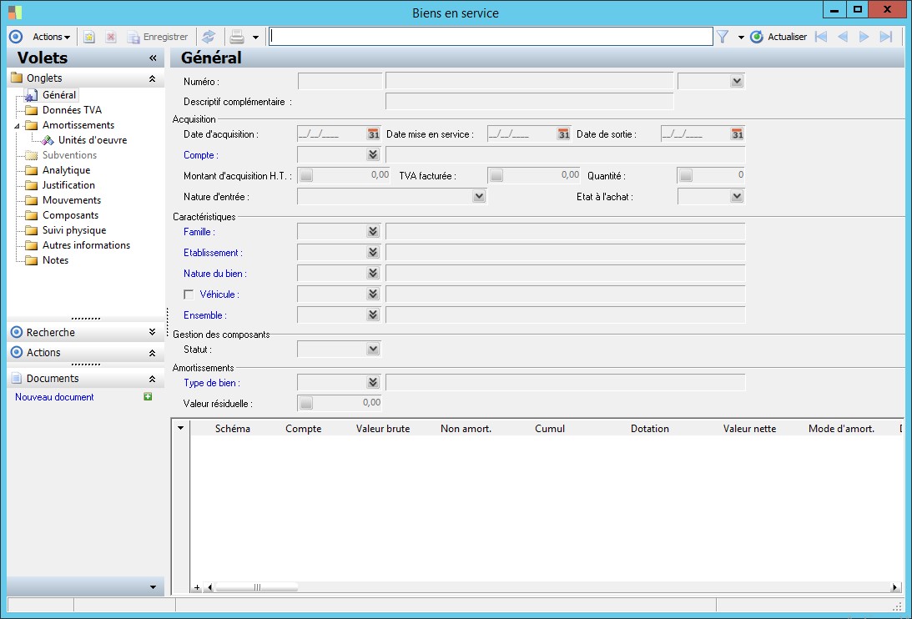Viewport: 912px width, 619px height.
Task: Click the Nouveau document link
Action: [55, 397]
